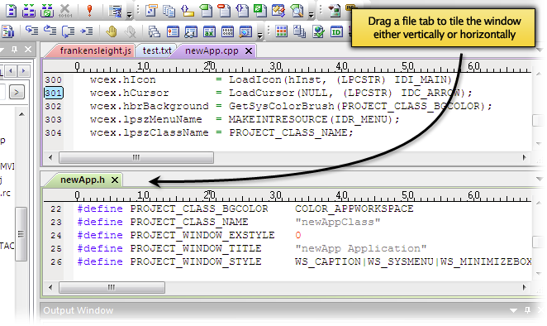
Task: Open the Output Window dropdown arrow
Action: (513, 310)
